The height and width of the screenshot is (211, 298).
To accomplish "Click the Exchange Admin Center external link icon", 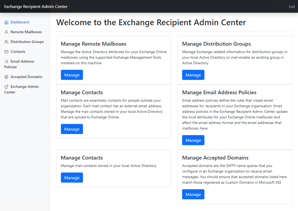I will [6, 87].
